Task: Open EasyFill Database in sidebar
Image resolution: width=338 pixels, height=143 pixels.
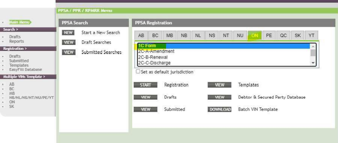Action: click(25, 69)
